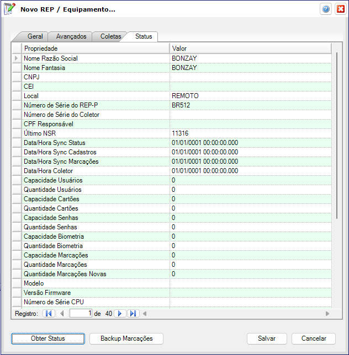Image resolution: width=349 pixels, height=355 pixels.
Task: Select the Coletas tab
Action: (110, 36)
